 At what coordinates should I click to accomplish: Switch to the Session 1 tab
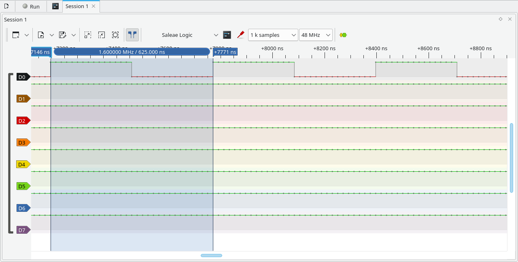click(77, 6)
